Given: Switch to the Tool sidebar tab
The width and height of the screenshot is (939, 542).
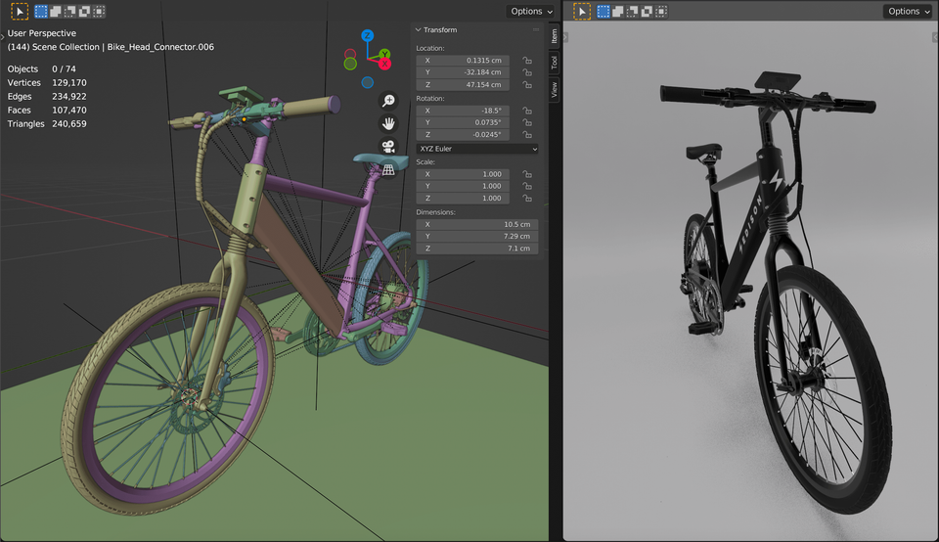Looking at the screenshot, I should click(554, 63).
